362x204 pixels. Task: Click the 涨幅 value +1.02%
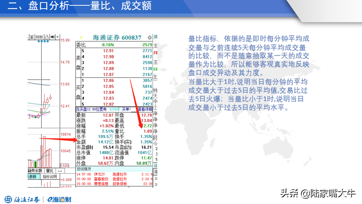107,126
